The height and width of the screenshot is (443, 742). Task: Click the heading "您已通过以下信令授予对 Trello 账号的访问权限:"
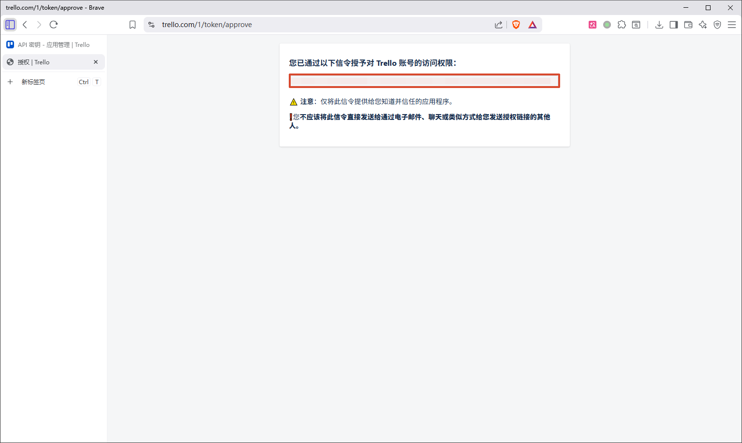[x=373, y=63]
